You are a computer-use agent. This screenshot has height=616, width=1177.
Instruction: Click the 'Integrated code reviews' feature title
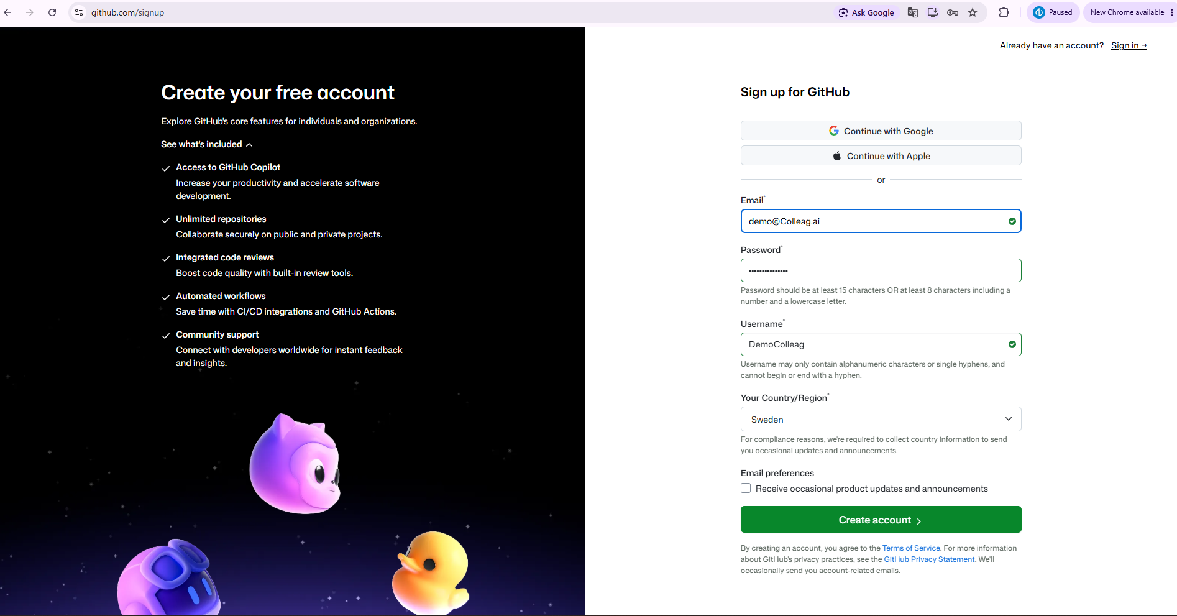(225, 257)
